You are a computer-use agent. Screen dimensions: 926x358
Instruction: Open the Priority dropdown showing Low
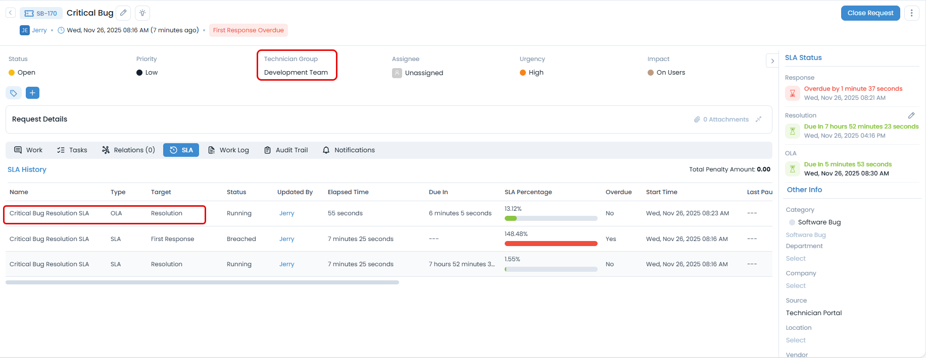click(151, 73)
